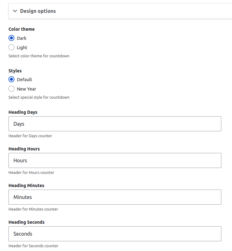
Task: Click the radio circle beside Light
Action: 11,47
